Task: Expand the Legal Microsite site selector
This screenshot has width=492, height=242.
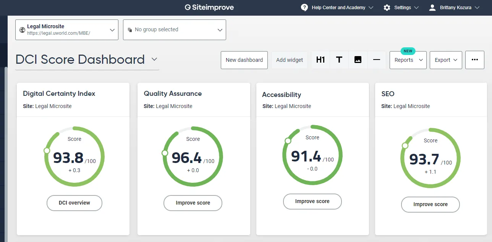Action: 67,30
